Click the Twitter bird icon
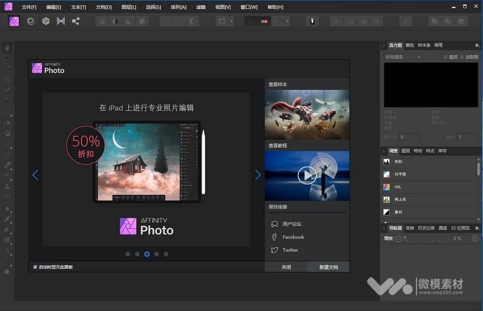 (x=274, y=250)
